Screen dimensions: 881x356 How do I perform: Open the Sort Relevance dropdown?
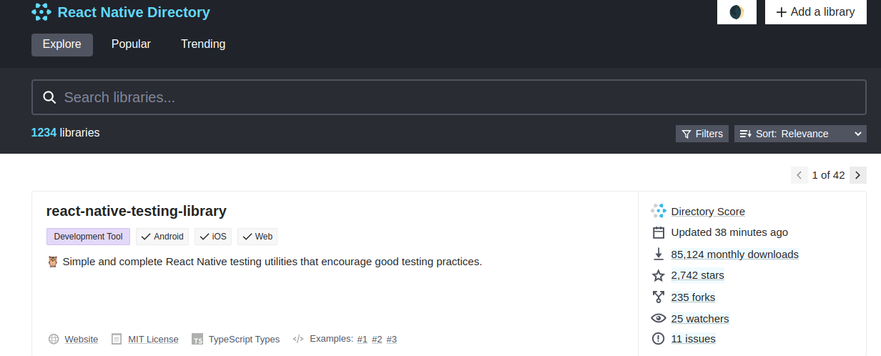800,134
